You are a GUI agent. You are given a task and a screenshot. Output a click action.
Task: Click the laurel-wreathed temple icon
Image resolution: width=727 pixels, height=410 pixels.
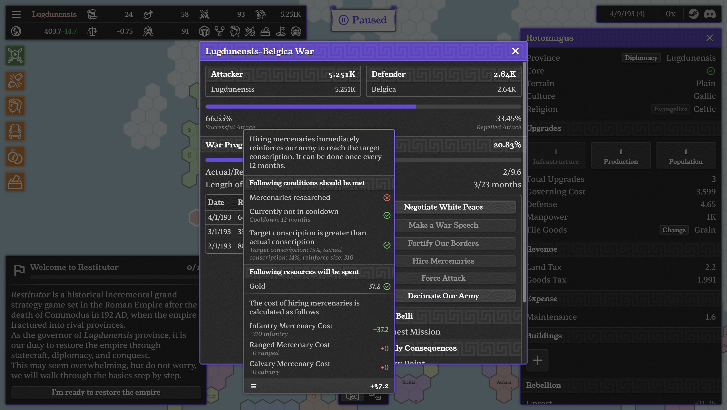pyautogui.click(x=296, y=31)
